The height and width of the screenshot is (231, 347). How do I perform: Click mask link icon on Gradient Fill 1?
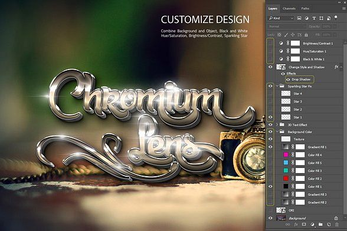[x=293, y=147]
